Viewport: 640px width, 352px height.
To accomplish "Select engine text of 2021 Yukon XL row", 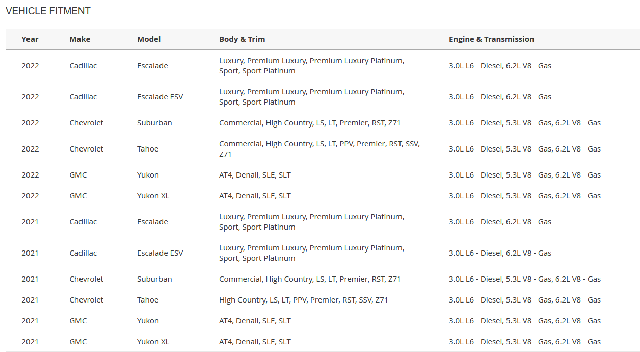I will coord(525,342).
